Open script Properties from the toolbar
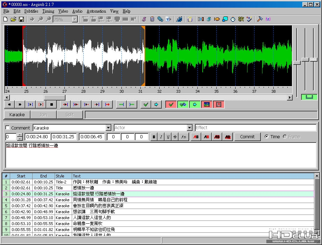Screen dimensions: 322x245 point(152,19)
